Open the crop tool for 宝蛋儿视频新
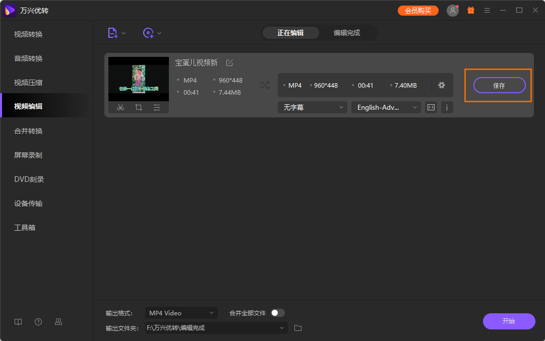This screenshot has width=545, height=341. coord(139,107)
